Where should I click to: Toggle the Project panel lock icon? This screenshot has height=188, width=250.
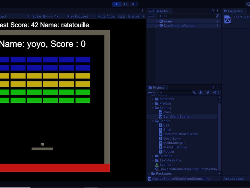[213, 87]
